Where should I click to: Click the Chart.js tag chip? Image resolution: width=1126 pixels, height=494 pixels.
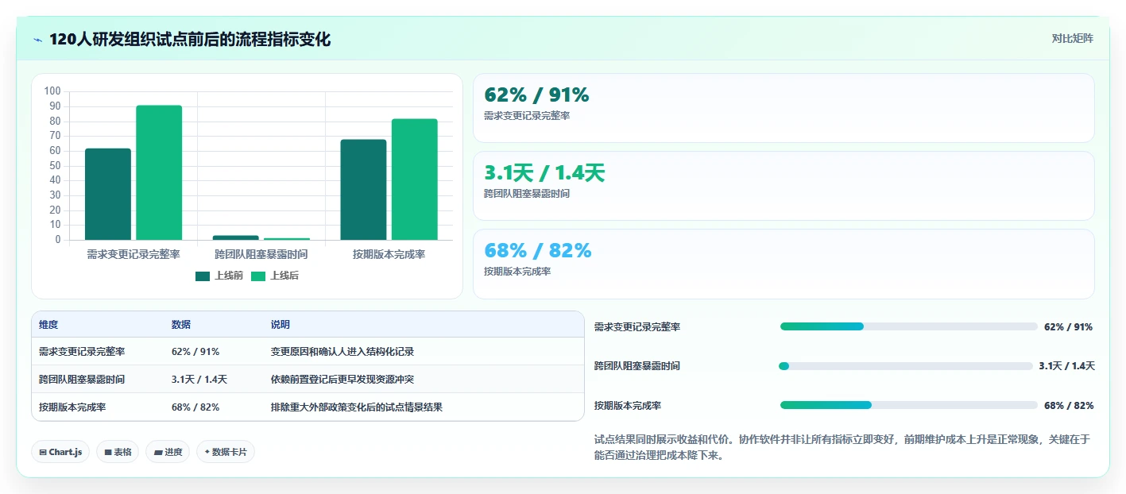61,452
